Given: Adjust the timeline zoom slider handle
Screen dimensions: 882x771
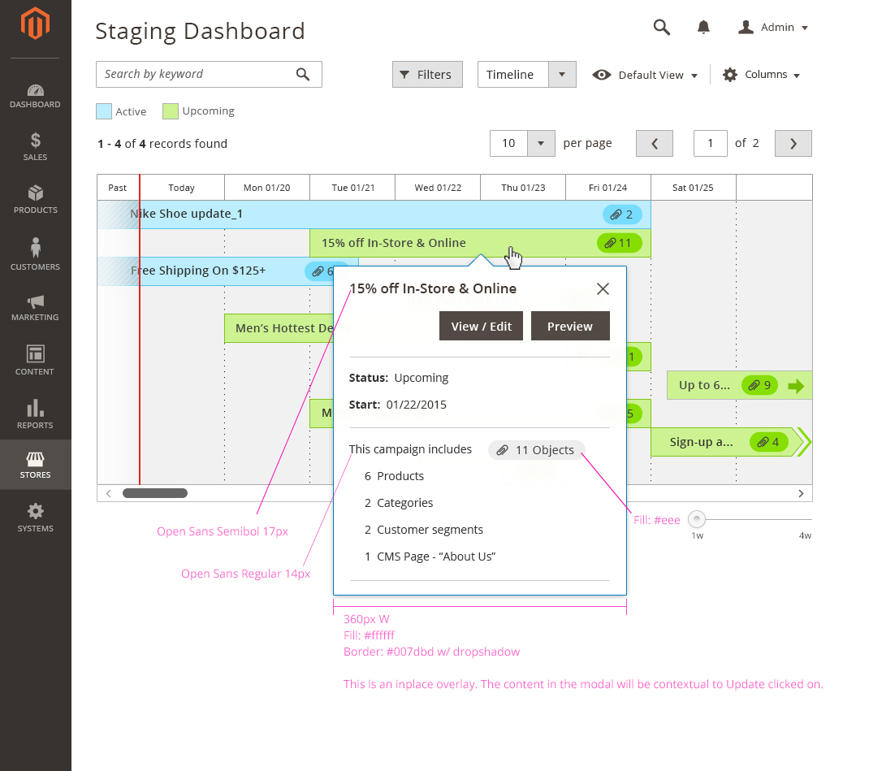Looking at the screenshot, I should point(696,519).
